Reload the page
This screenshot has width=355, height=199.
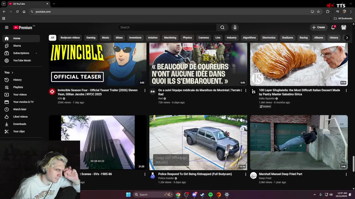(x=17, y=12)
